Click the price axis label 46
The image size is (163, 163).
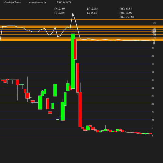tap(153, 64)
